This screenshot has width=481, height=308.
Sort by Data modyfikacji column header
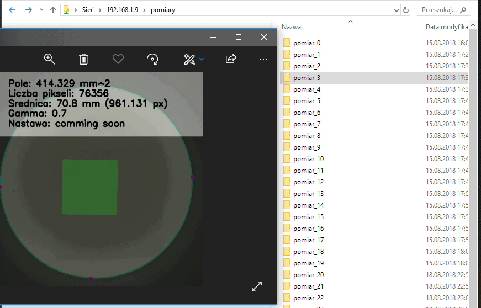tap(447, 27)
